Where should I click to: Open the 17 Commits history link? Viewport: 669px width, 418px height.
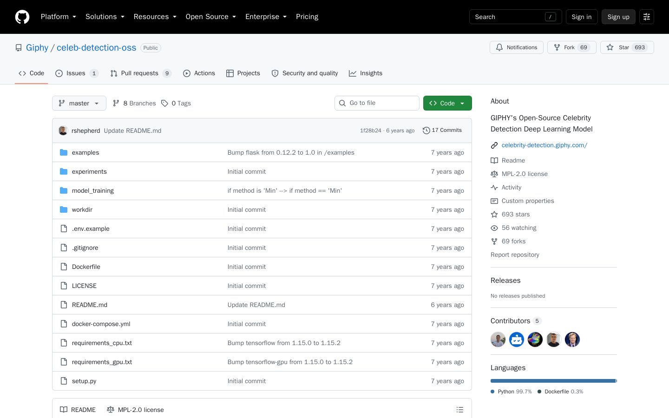tap(442, 131)
